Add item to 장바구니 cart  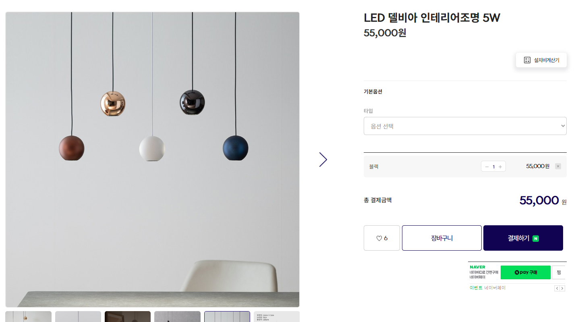441,238
